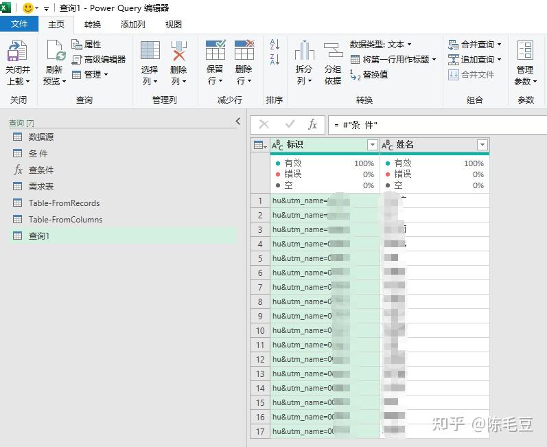Click the 标识 cell in row 3

tap(325, 229)
